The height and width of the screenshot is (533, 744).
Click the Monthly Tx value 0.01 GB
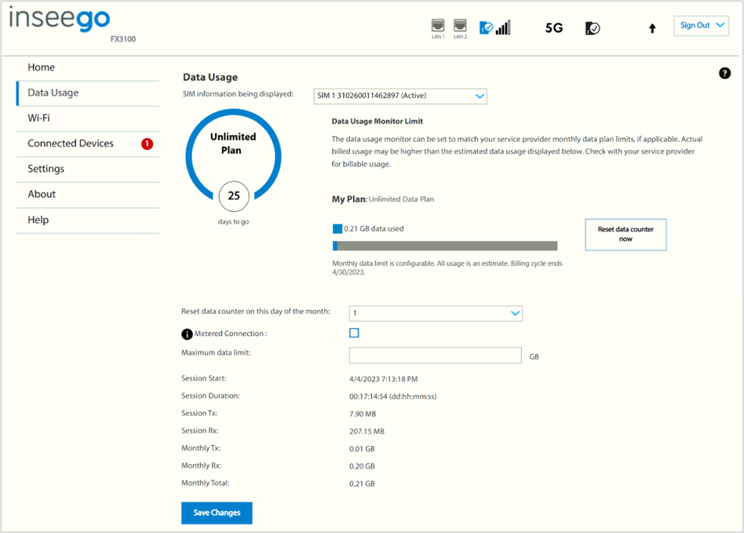pyautogui.click(x=362, y=449)
